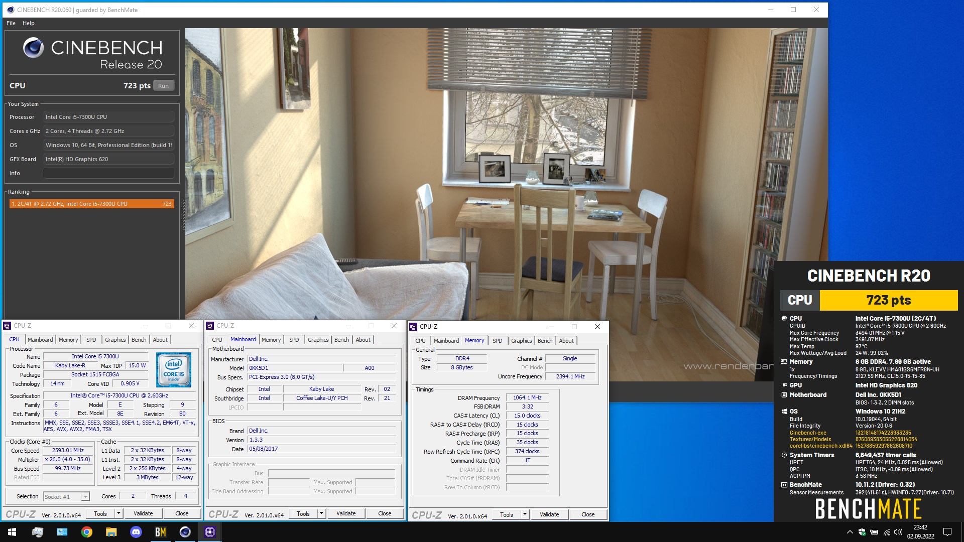Open Windows Security tray icon
Viewport: 964px width, 542px height.
pos(862,532)
